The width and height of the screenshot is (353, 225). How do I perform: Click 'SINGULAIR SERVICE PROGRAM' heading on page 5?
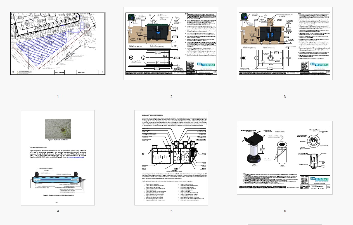[x=153, y=115]
